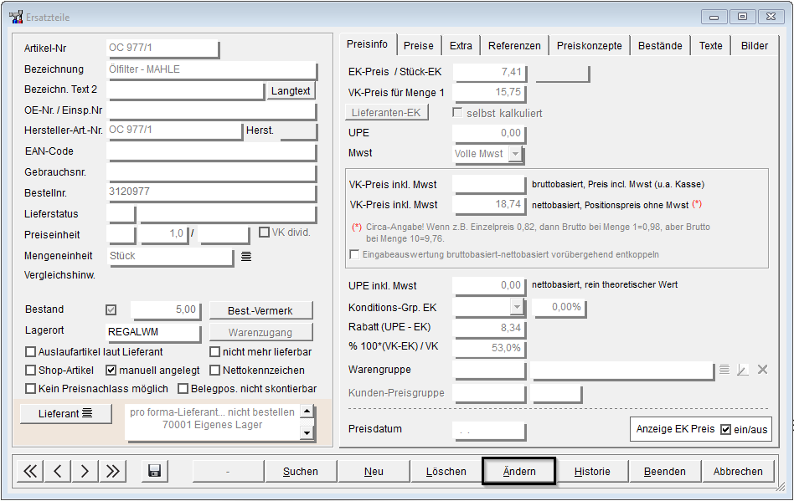
Task: Create a new part with Neu
Action: pyautogui.click(x=374, y=471)
